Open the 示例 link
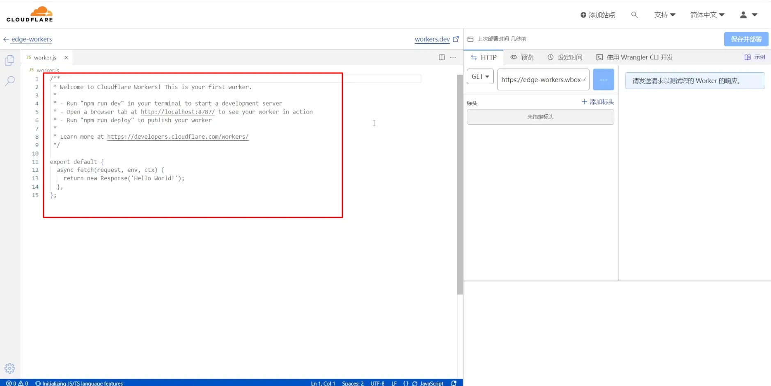 (755, 57)
